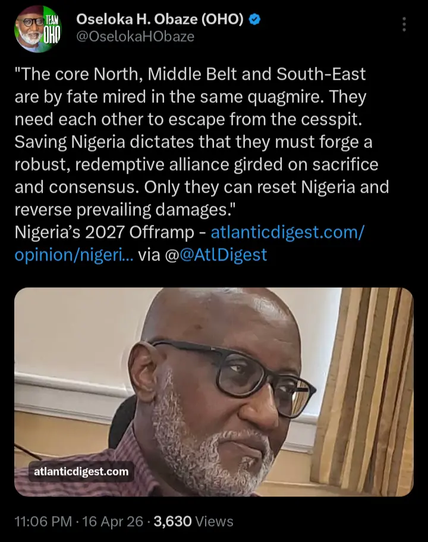
Task: View the 3,630 views count
Action: pyautogui.click(x=172, y=521)
